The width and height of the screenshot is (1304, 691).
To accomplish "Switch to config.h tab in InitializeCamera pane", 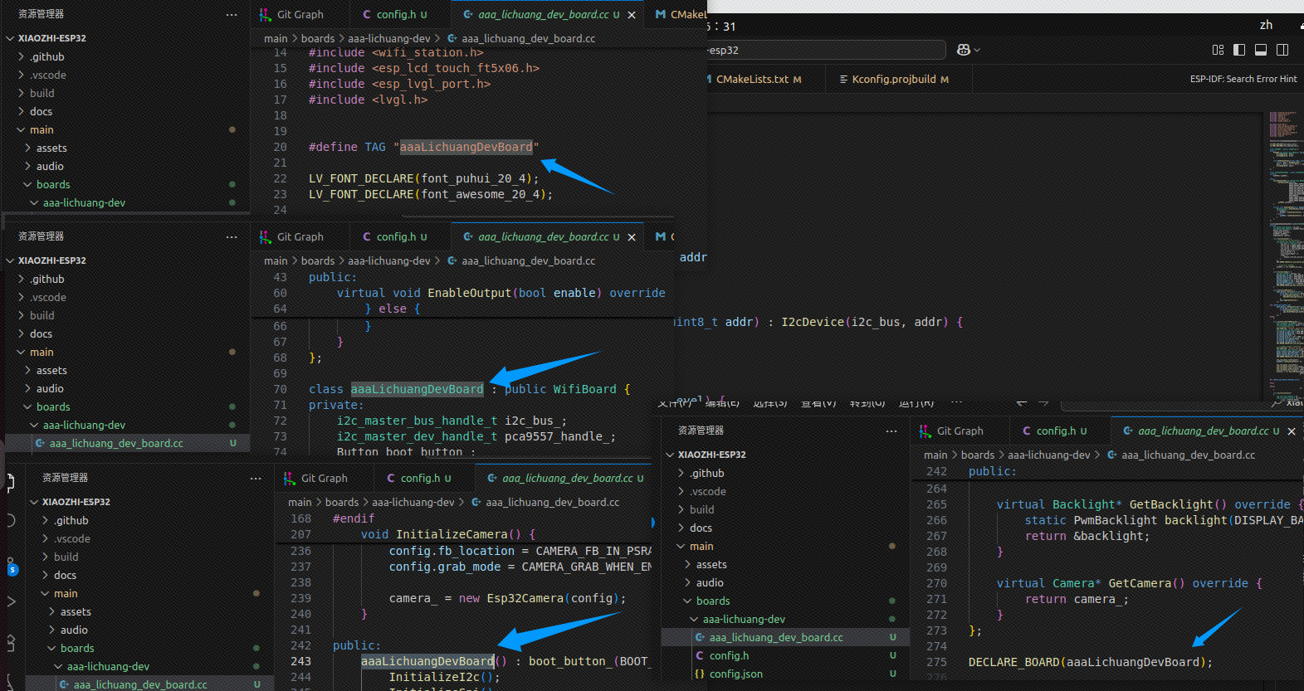I will [x=419, y=479].
